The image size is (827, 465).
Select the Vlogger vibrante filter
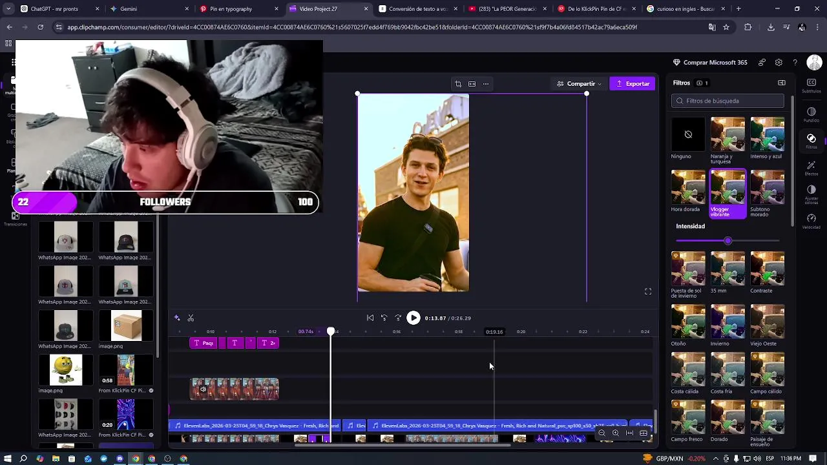728,194
